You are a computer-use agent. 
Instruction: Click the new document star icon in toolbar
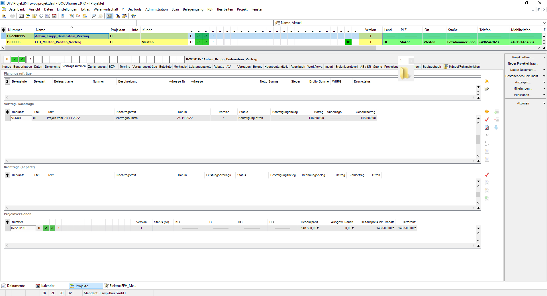pyautogui.click(x=72, y=16)
